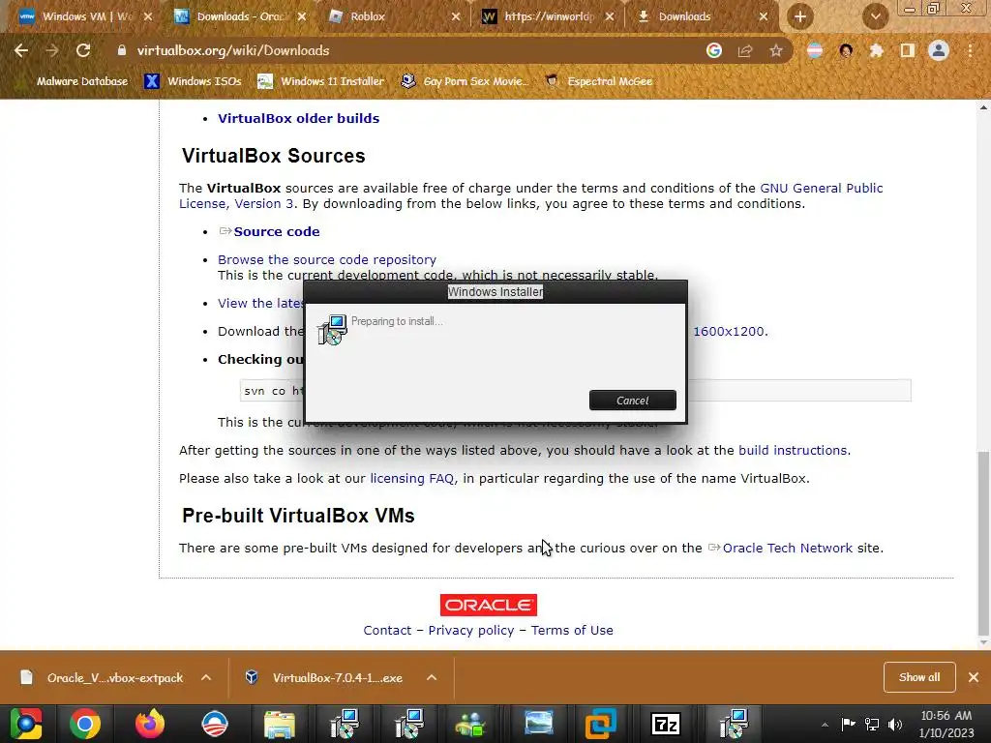The width and height of the screenshot is (991, 743).
Task: Expand options for VirtualBox exe download
Action: pos(432,677)
